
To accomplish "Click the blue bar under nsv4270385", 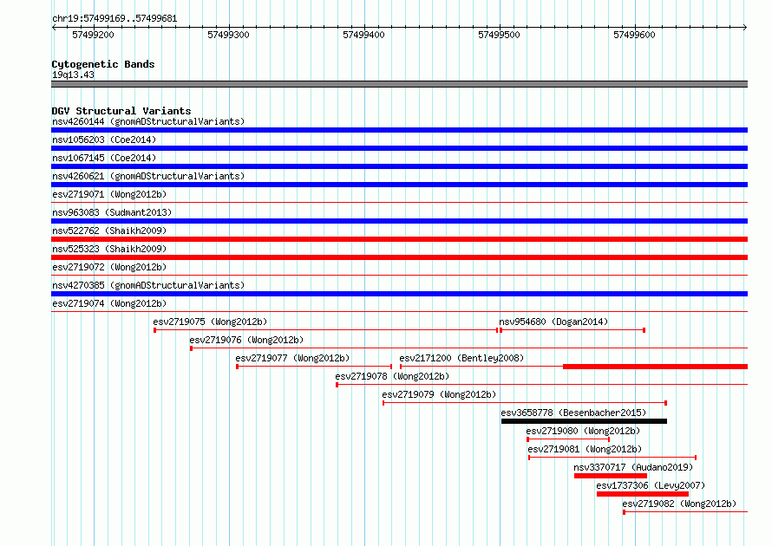I will coord(399,294).
